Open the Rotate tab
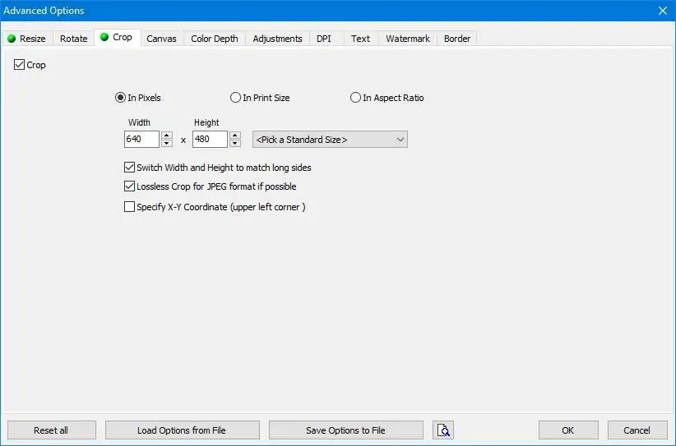This screenshot has height=446, width=676. (x=74, y=39)
